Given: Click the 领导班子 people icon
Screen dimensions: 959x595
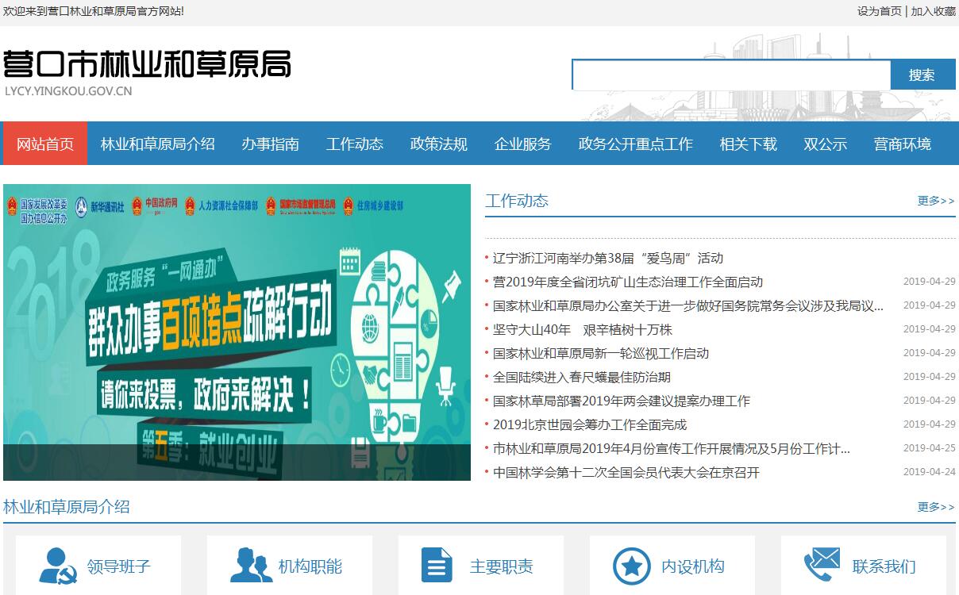Looking at the screenshot, I should click(58, 566).
